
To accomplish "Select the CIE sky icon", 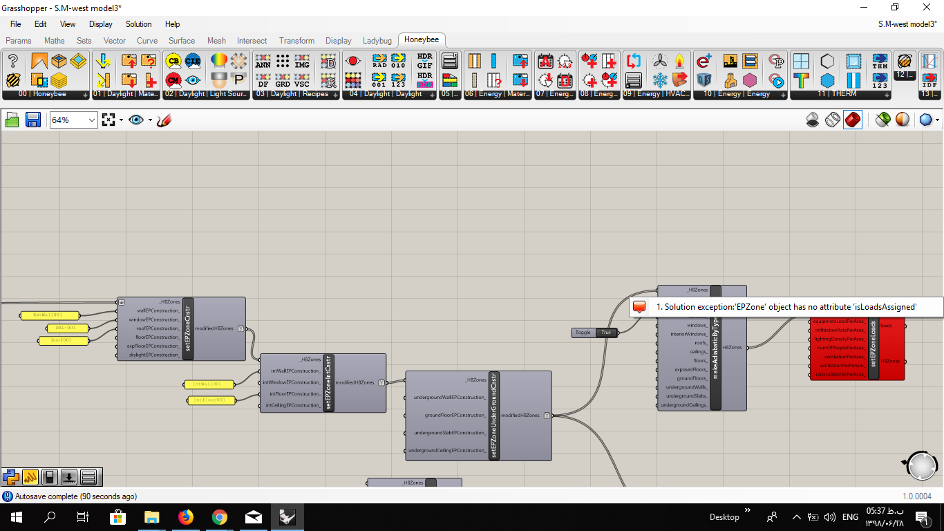I will click(x=193, y=61).
